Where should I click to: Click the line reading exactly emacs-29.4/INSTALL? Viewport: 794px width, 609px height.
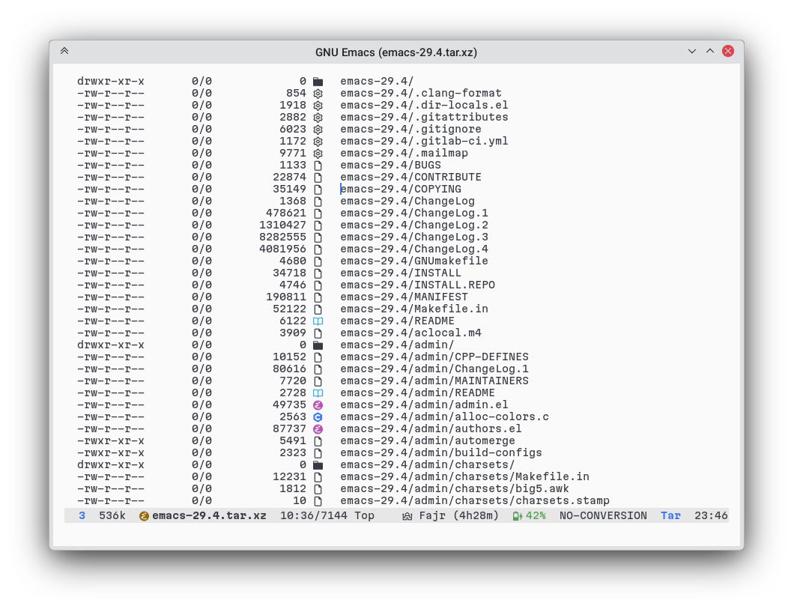pos(401,273)
